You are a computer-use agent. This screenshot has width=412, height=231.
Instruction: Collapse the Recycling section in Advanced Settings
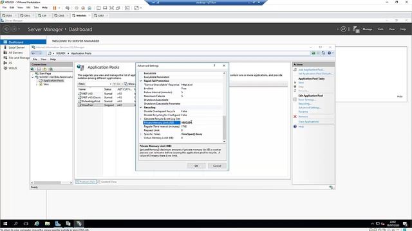pos(141,108)
